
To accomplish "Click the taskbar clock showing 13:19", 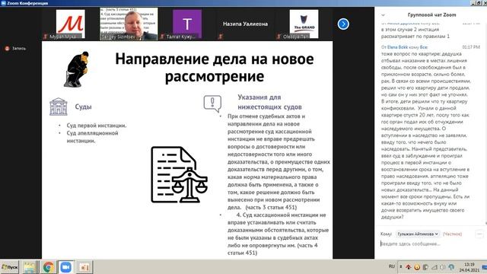I will [x=469, y=267].
